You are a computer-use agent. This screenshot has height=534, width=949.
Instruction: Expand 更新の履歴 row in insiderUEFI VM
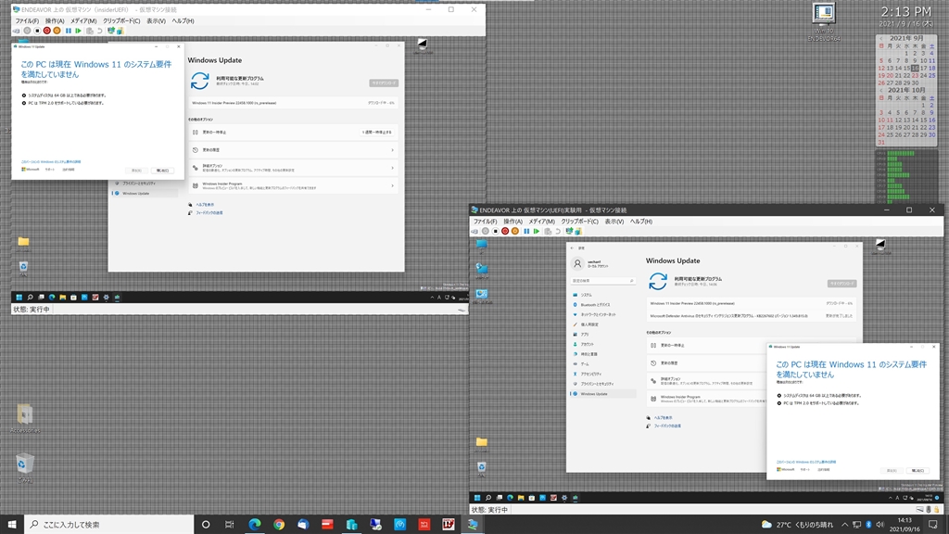click(293, 149)
